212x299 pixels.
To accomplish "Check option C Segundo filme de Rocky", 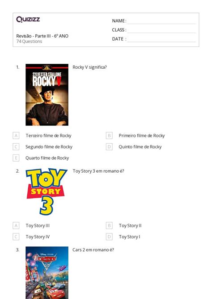I will pos(16,147).
